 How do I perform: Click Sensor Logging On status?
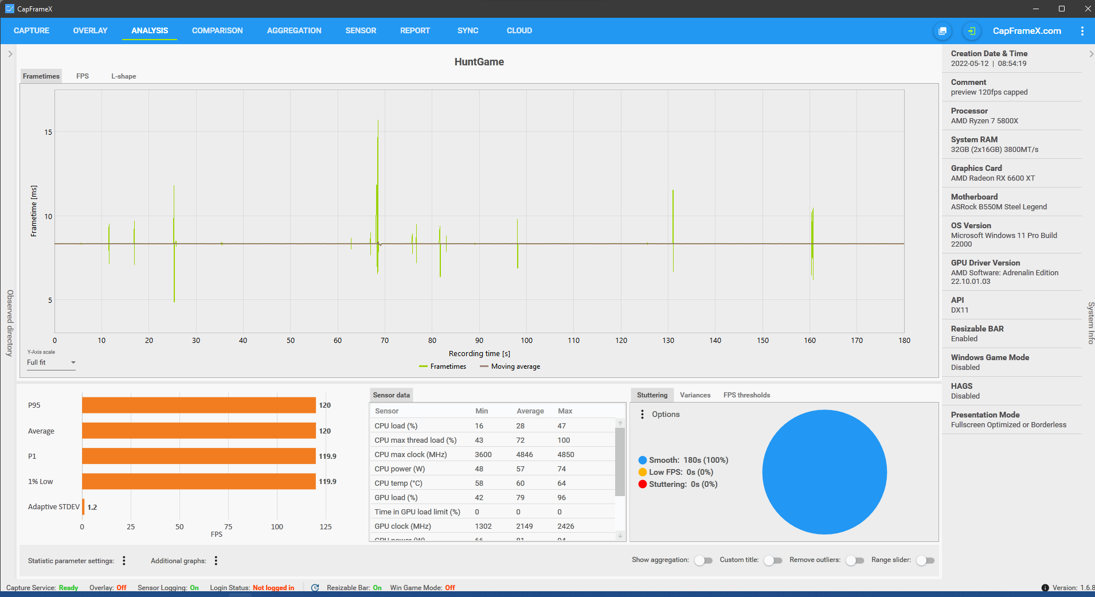pos(168,588)
